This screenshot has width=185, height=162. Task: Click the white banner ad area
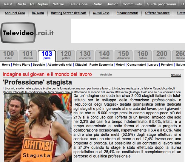click(x=128, y=31)
